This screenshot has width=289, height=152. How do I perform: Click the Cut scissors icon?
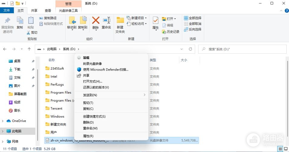[x=28, y=33]
